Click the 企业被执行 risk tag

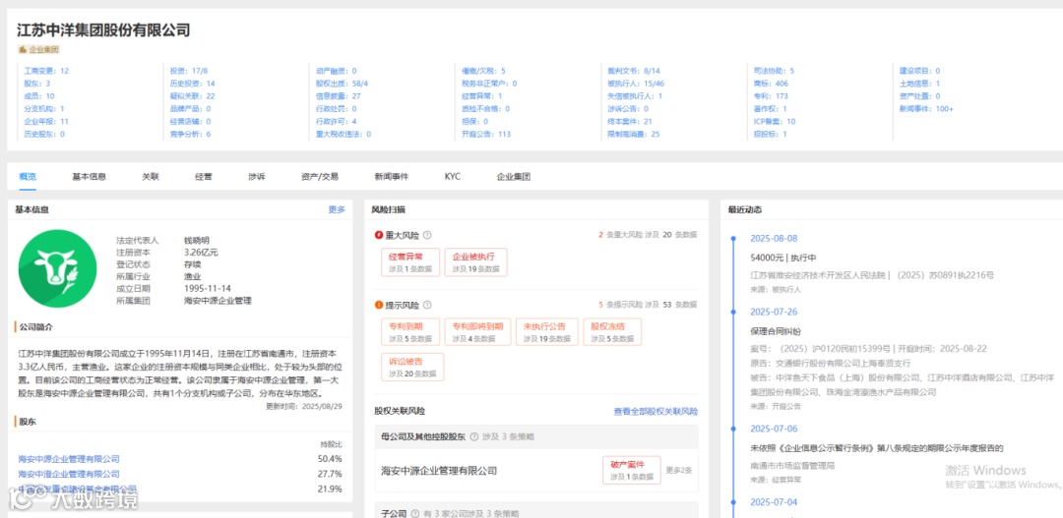476,262
